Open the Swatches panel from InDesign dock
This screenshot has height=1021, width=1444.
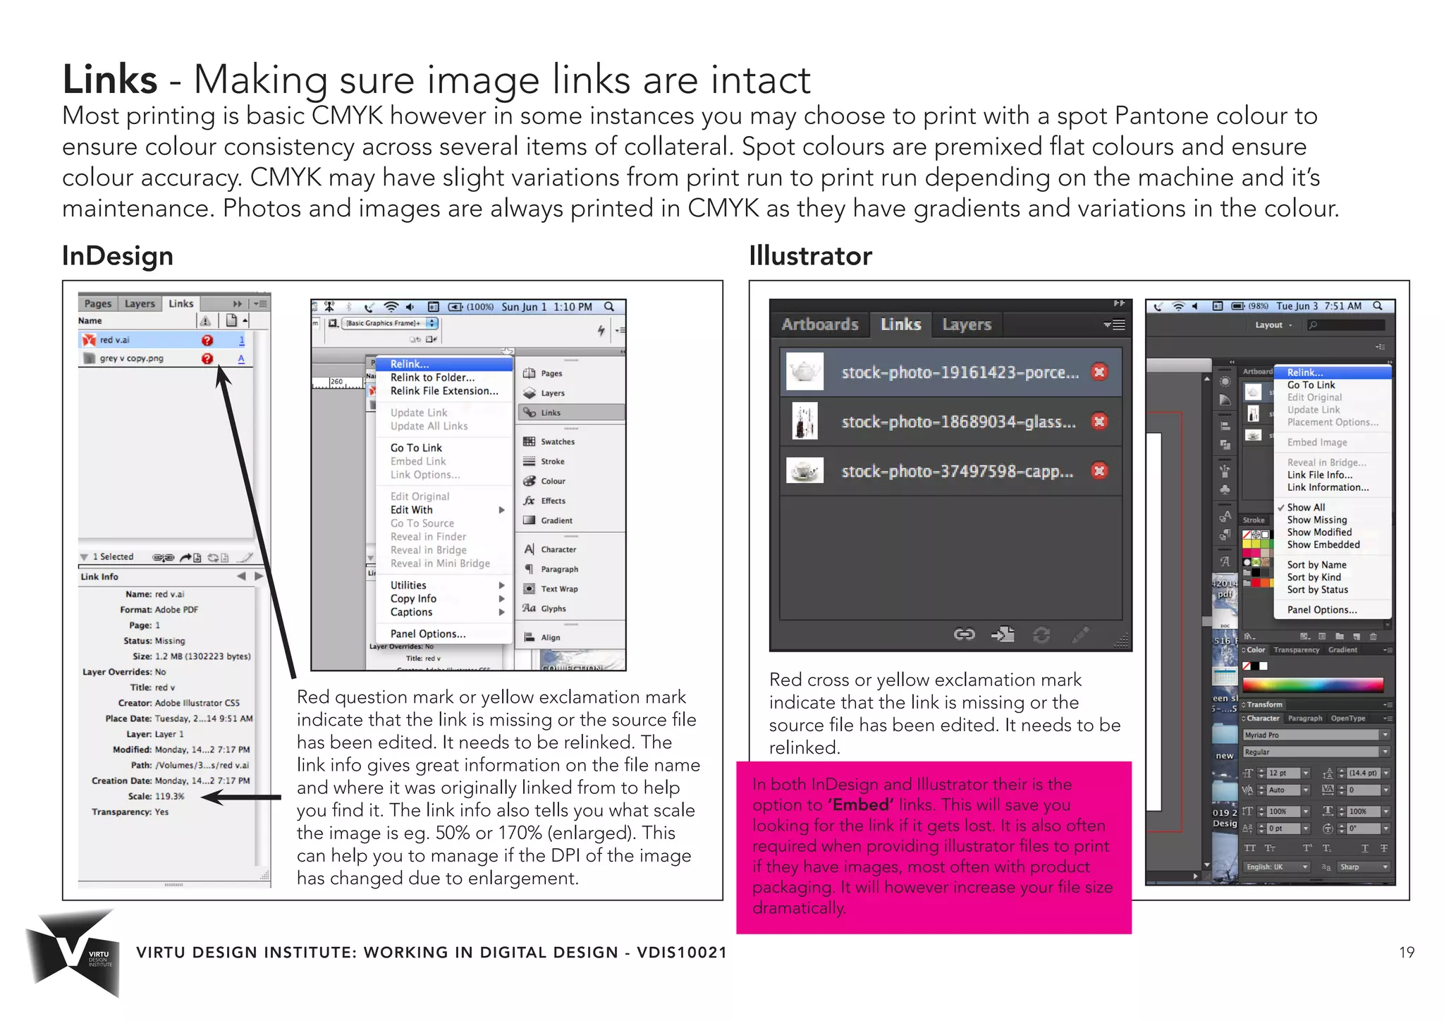tap(549, 441)
